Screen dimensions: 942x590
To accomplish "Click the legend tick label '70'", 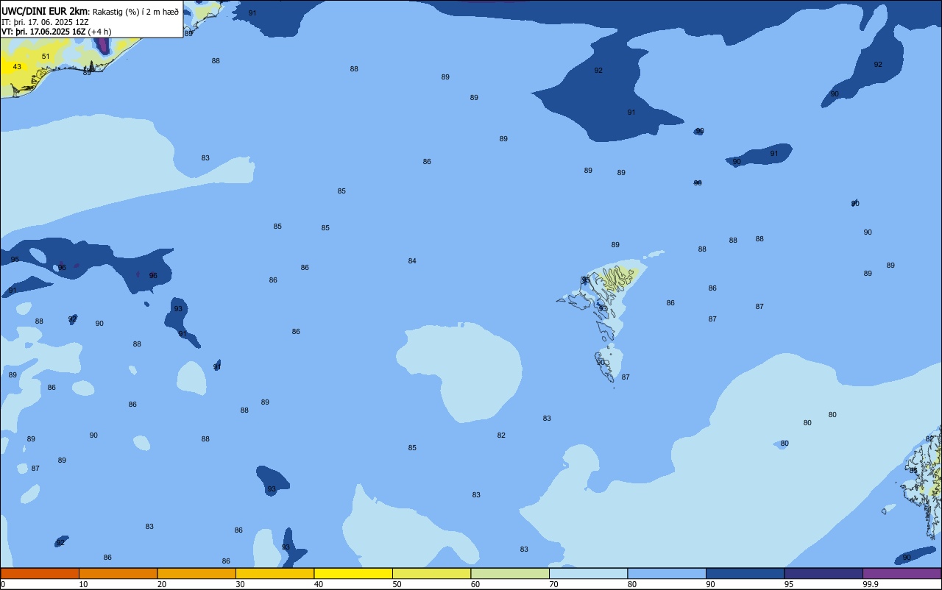I will coord(553,584).
